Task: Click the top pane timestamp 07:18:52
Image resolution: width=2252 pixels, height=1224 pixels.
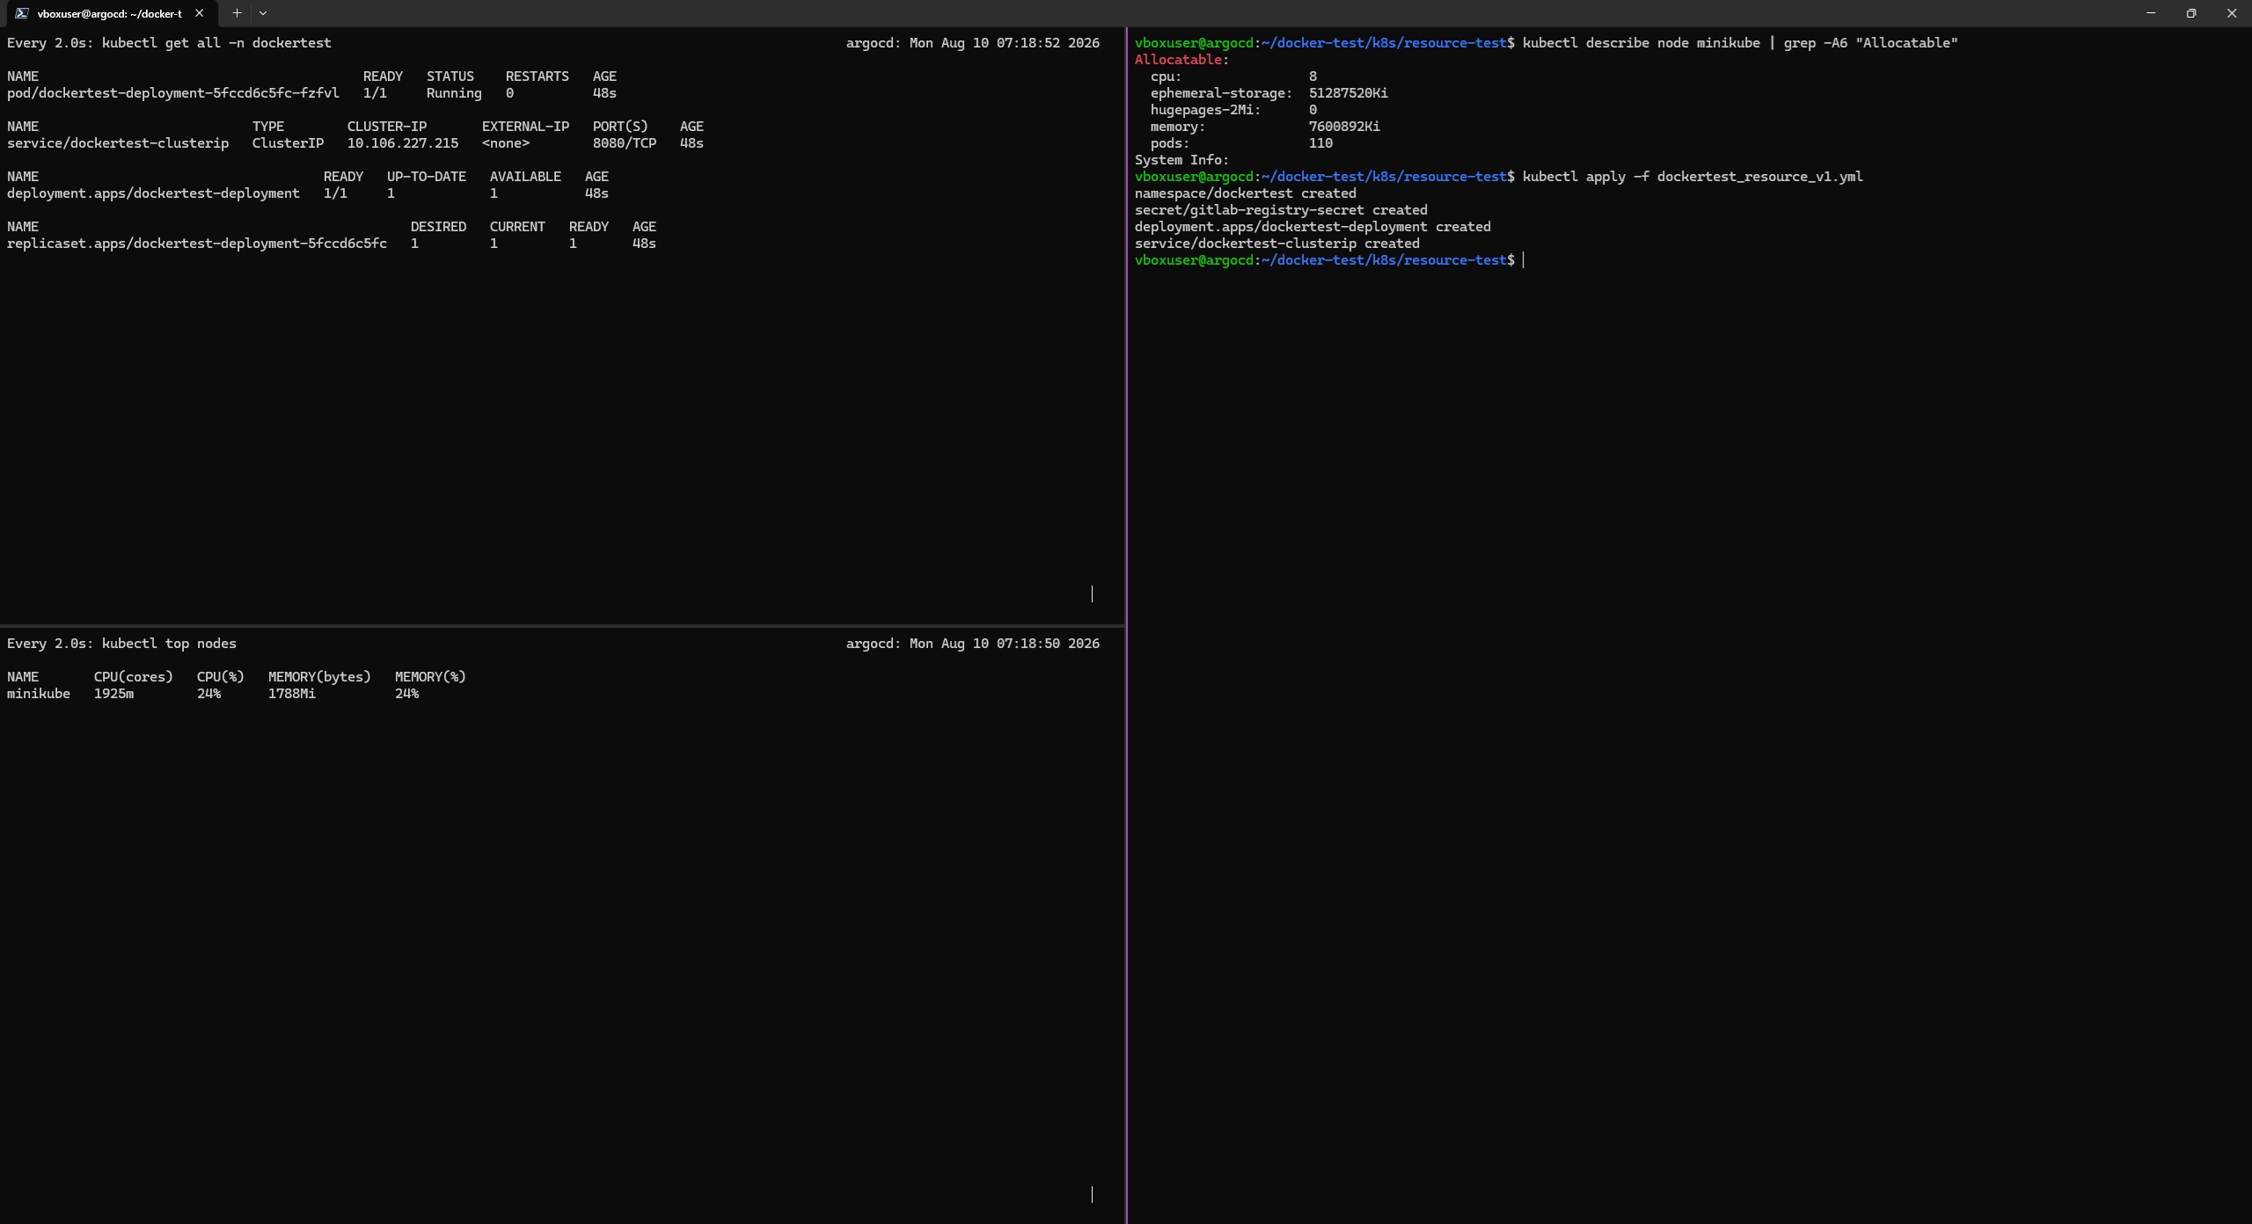Action: coord(1028,43)
